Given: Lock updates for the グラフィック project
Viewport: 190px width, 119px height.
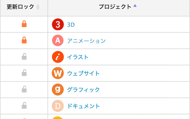Looking at the screenshot, I should pos(24,89).
